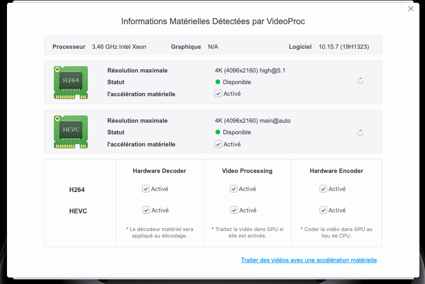Toggle H264 Hardware Decoder checkbox
The height and width of the screenshot is (284, 425).
click(x=146, y=189)
